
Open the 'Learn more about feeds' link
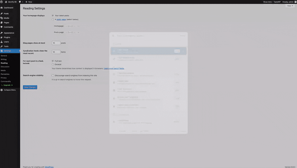tap(114, 69)
